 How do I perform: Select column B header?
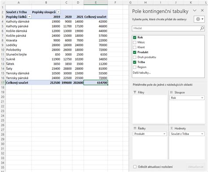46,3
